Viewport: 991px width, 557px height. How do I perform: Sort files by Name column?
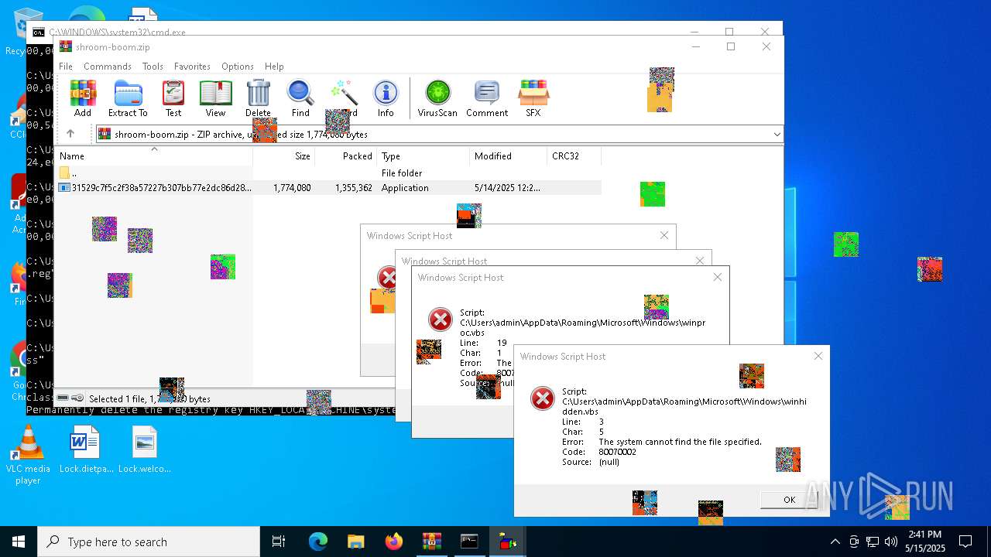[153, 155]
